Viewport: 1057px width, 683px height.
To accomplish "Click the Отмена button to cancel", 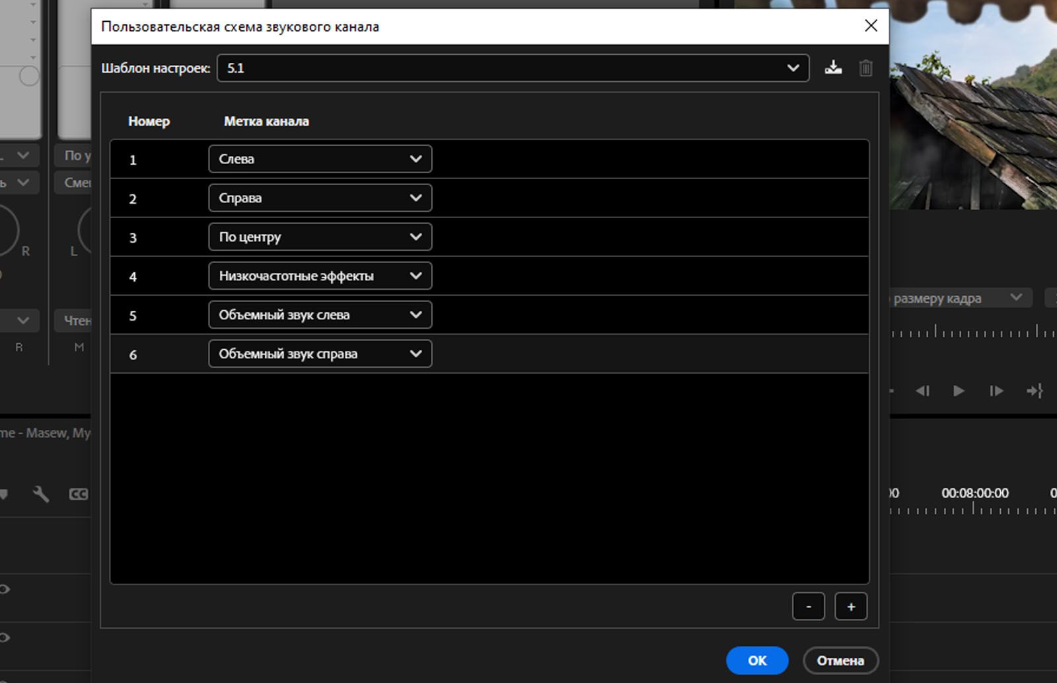I will click(840, 661).
